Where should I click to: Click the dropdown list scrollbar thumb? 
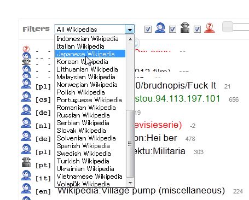tap(130, 144)
